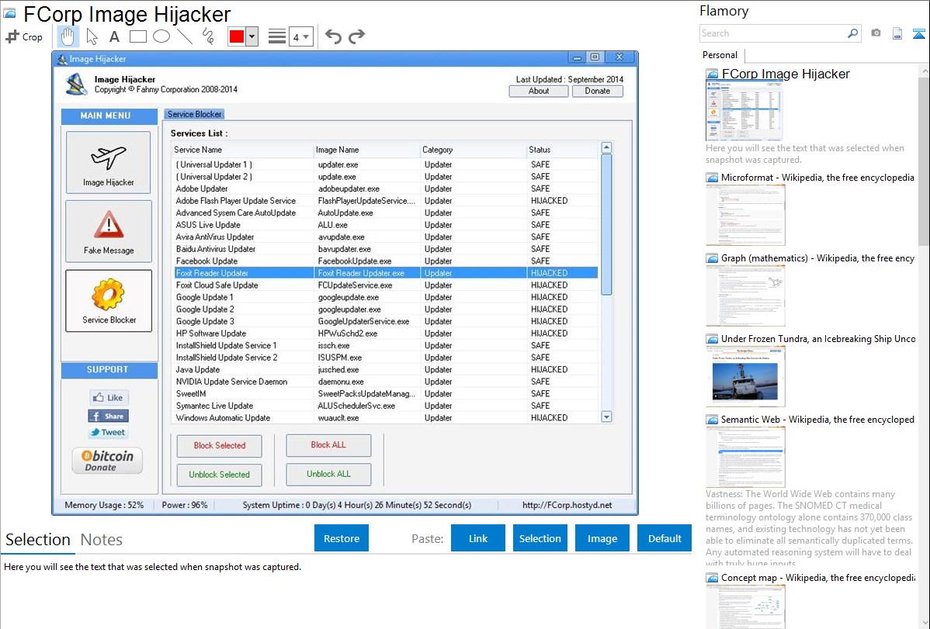Select the freehand scribble tool
930x629 pixels.
208,36
